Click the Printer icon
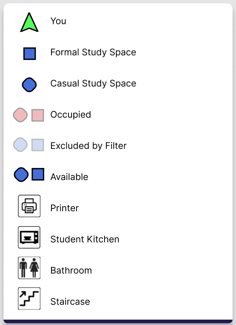This screenshot has height=325, width=236. click(x=29, y=206)
